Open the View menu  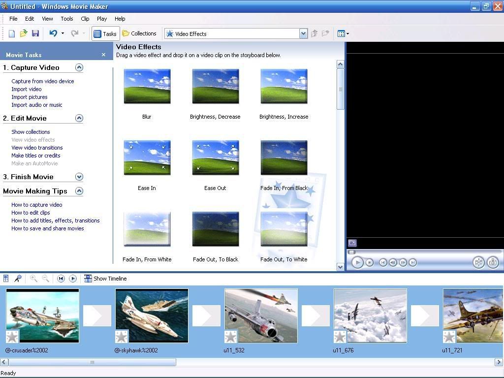[x=47, y=19]
